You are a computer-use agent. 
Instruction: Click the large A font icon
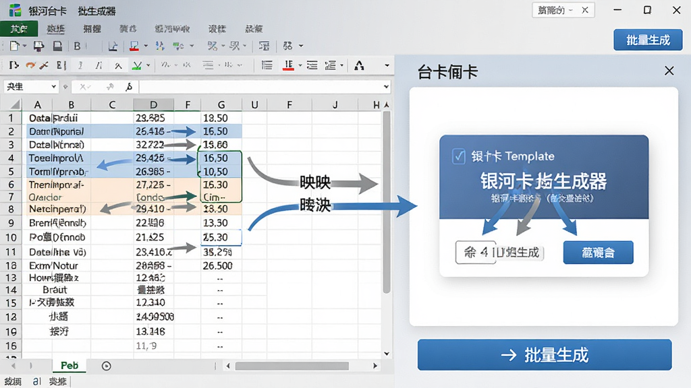[x=359, y=65]
